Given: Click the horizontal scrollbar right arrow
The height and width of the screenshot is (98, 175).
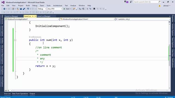Looking at the screenshot, I should click(x=167, y=90).
